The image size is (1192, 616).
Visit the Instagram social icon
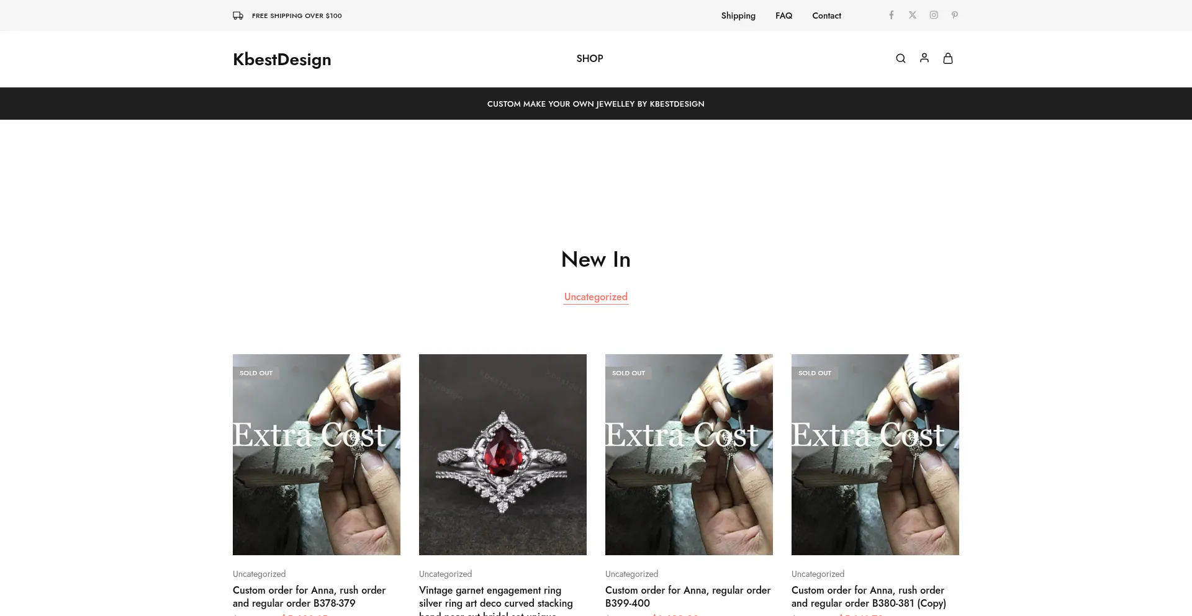coord(934,15)
